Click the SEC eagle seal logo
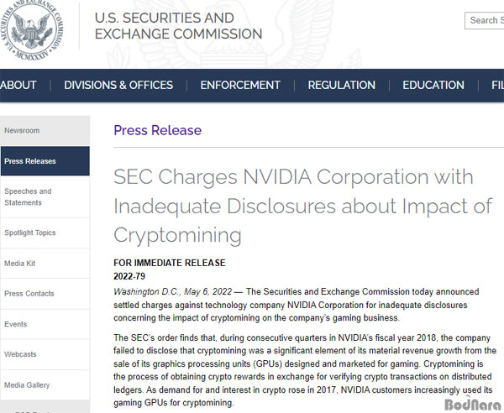 (x=32, y=29)
